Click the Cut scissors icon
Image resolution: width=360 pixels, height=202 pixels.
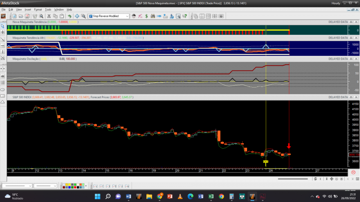pyautogui.click(x=49, y=16)
